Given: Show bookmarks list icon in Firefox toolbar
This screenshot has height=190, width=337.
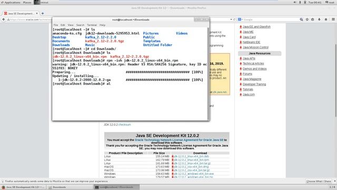Looking at the screenshot, I should (313, 20).
